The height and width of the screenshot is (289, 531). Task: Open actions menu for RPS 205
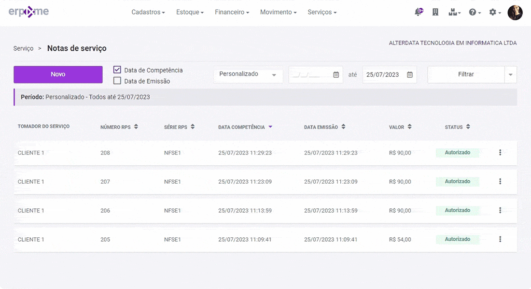[500, 239]
